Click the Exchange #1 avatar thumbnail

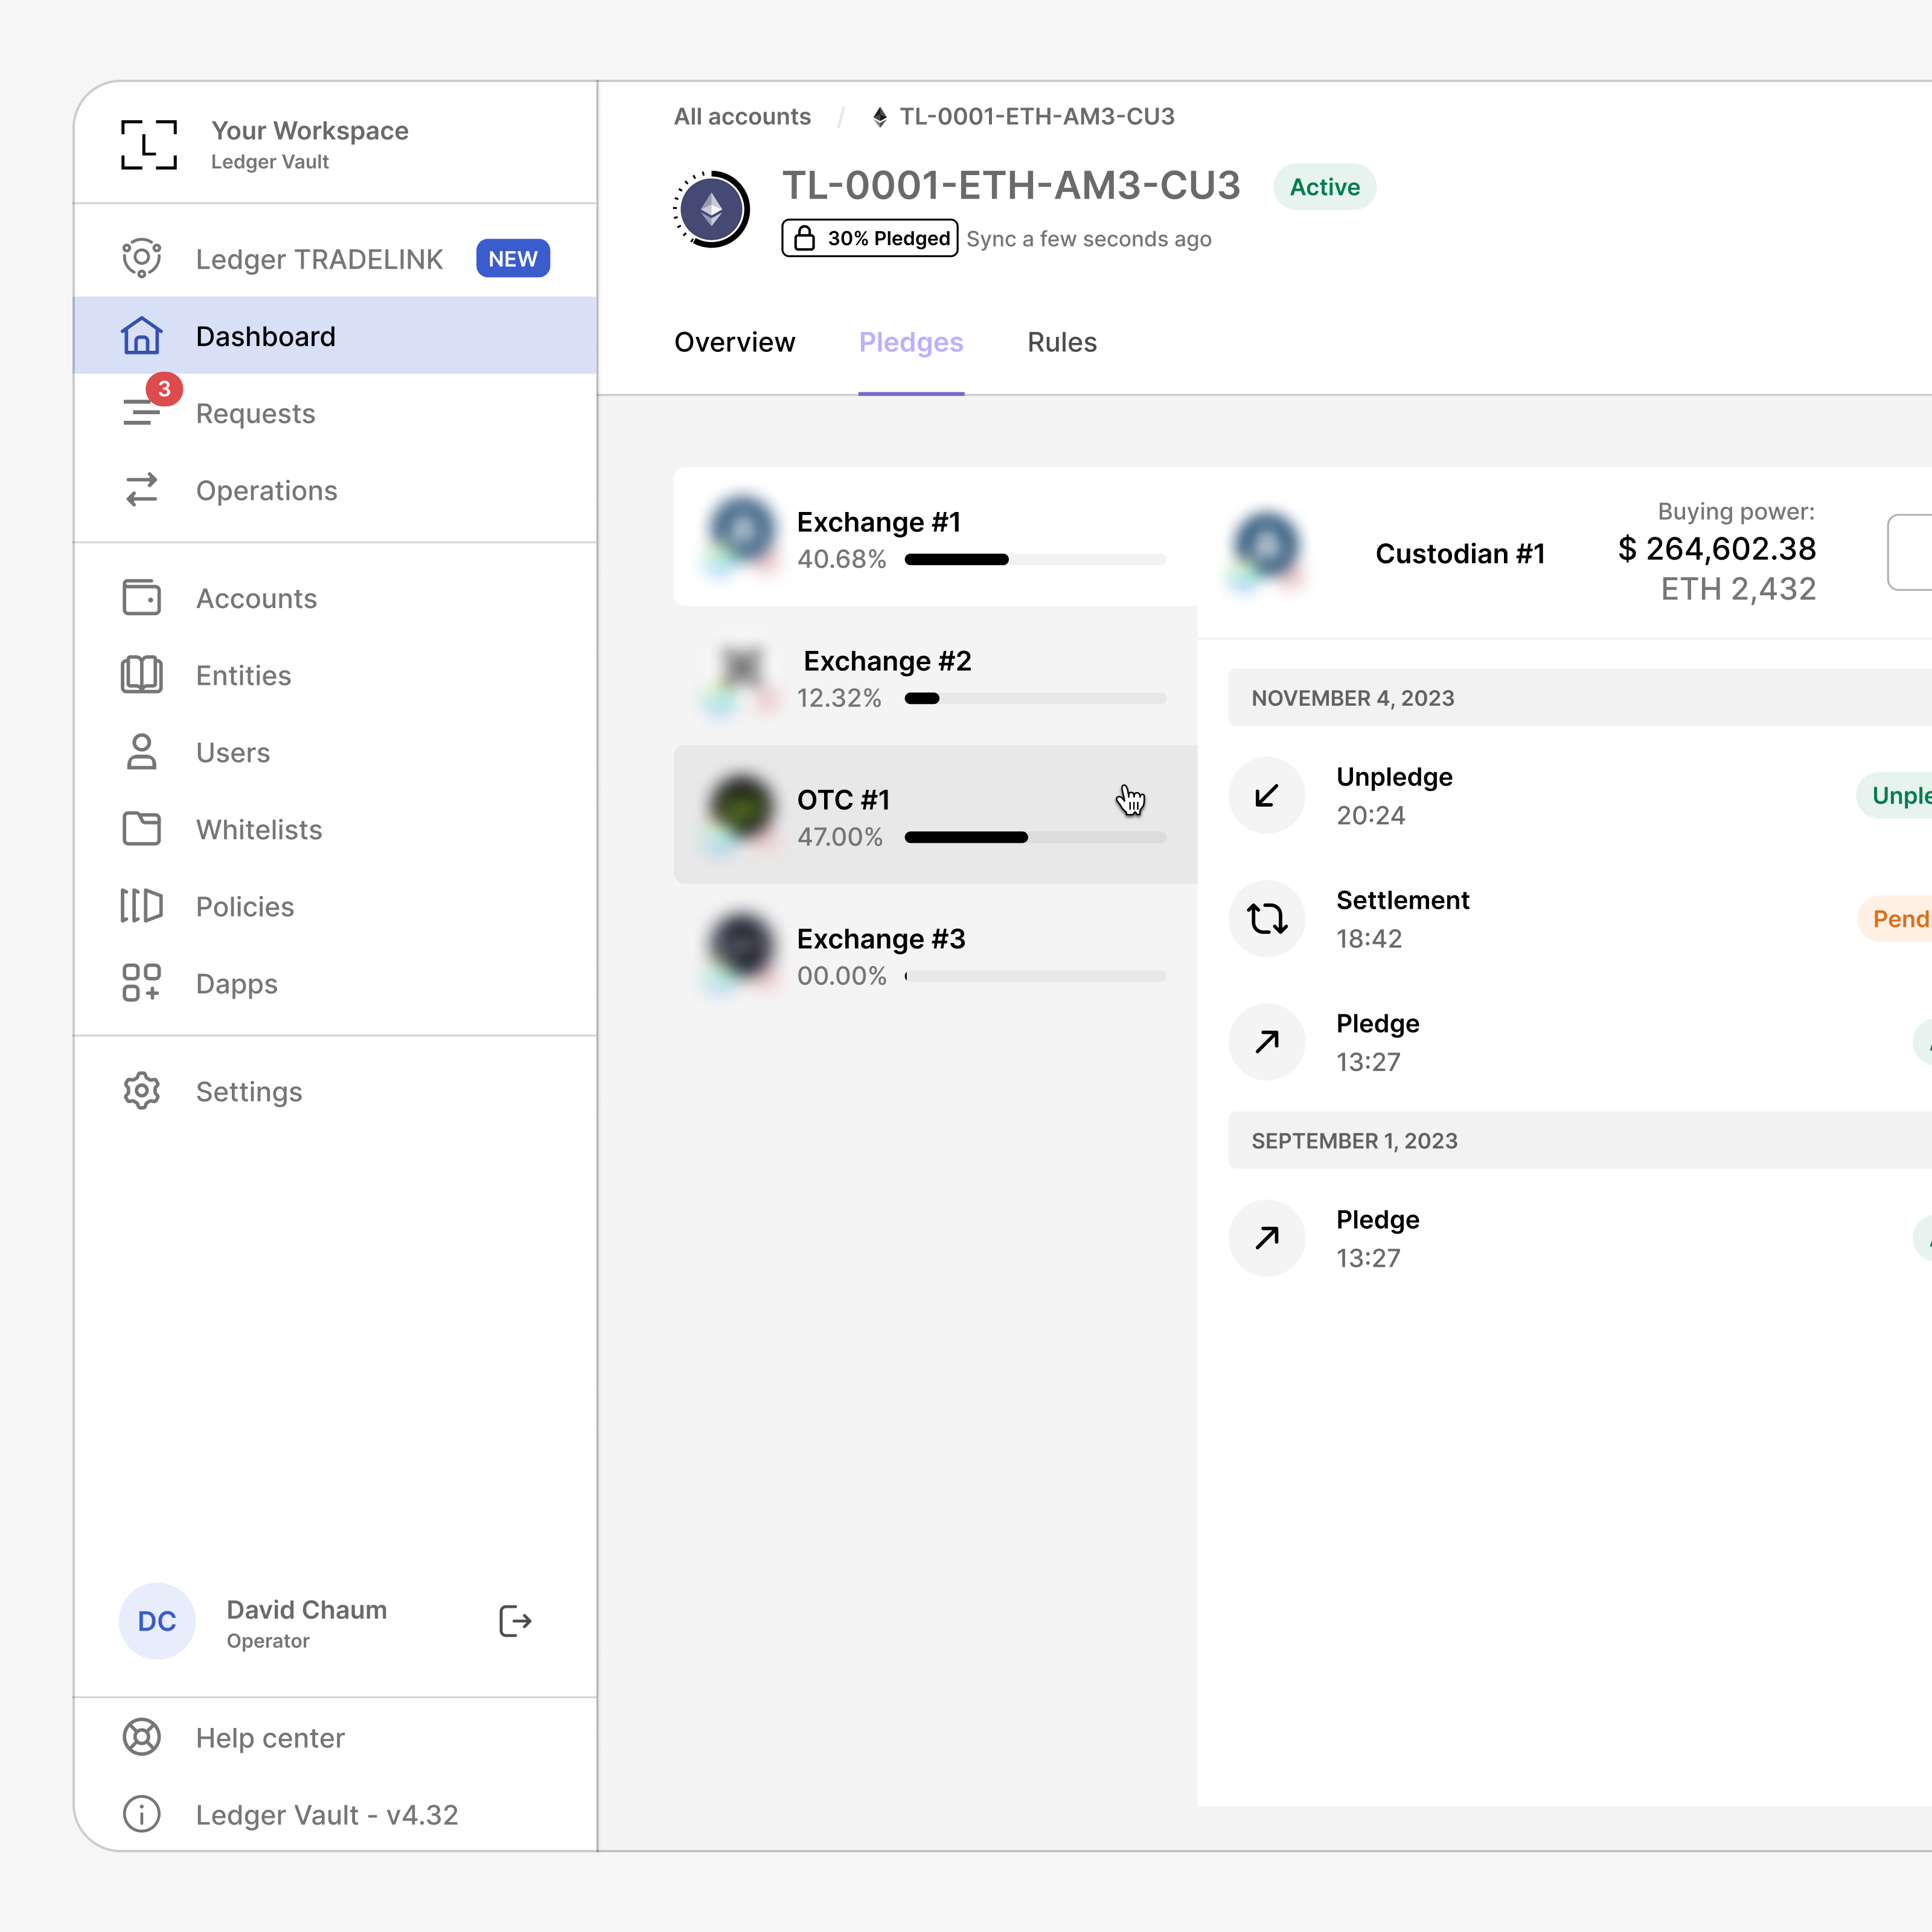point(742,535)
